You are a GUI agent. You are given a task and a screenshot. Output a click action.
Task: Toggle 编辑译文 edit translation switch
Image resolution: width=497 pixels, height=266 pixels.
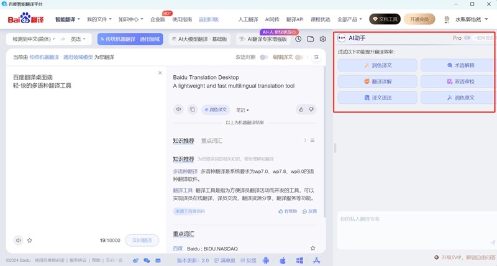point(299,57)
